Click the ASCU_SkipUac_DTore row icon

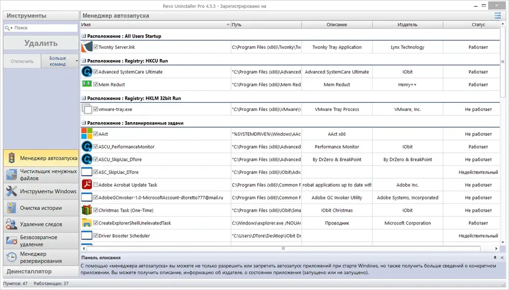(x=87, y=159)
